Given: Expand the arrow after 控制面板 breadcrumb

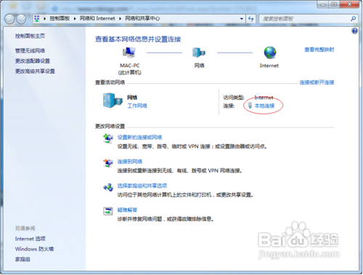Looking at the screenshot, I should [75, 19].
